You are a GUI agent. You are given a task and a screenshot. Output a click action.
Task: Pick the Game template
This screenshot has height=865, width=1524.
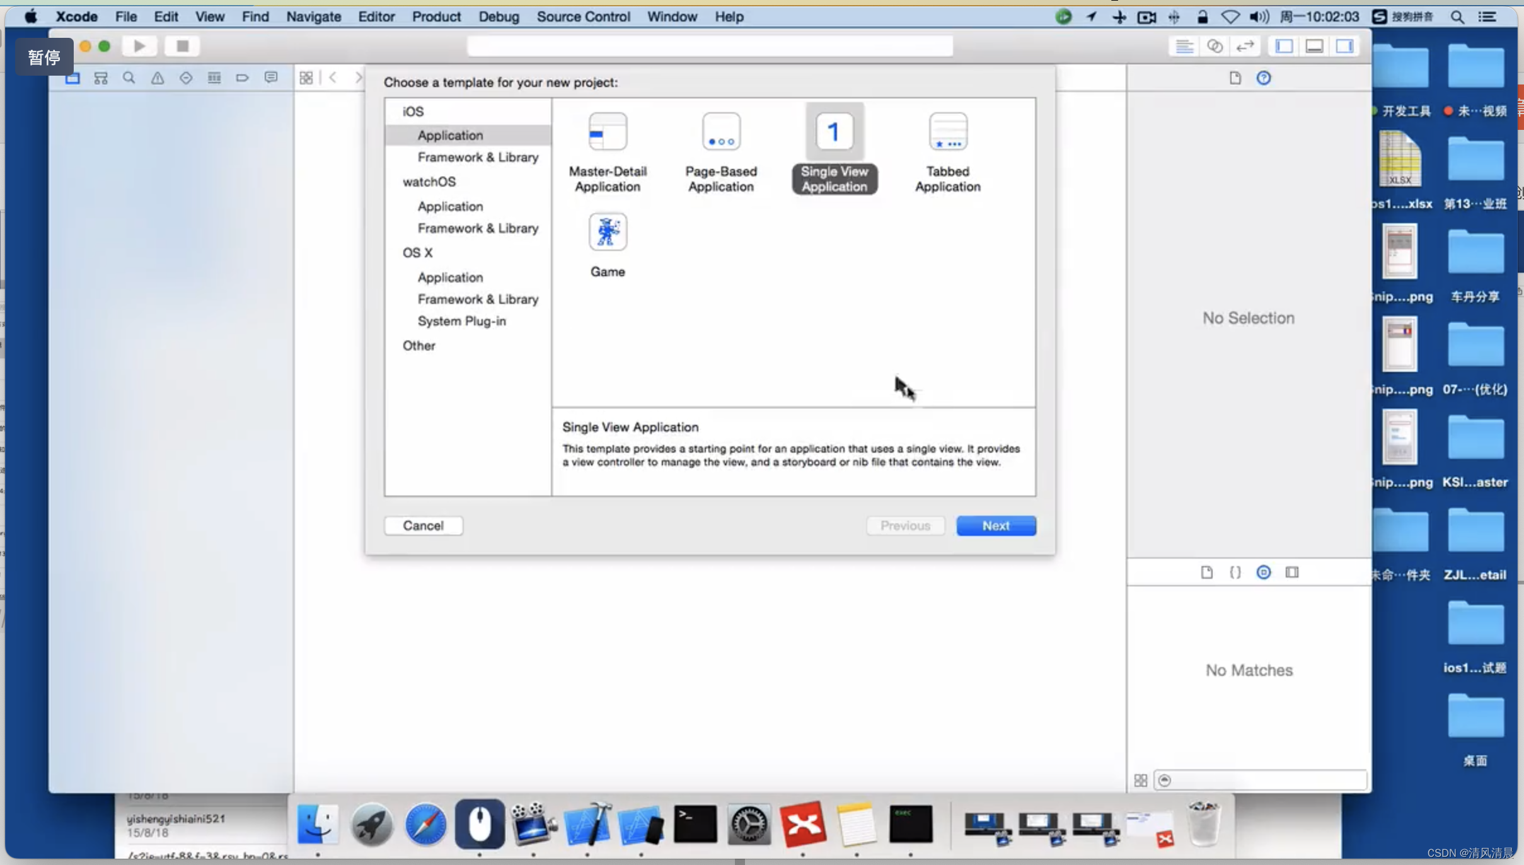click(608, 246)
